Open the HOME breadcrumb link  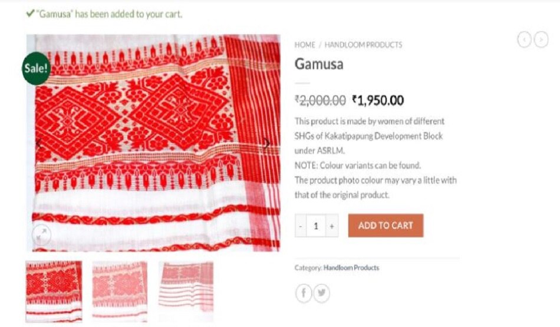(x=305, y=45)
